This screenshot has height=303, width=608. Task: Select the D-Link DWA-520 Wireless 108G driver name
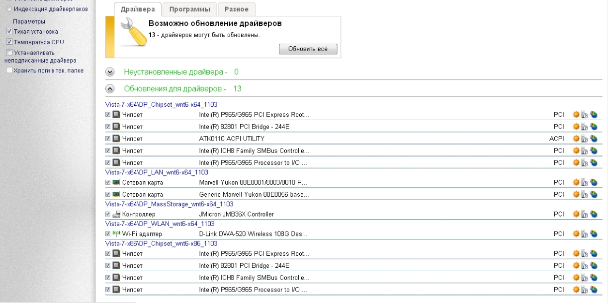click(x=254, y=234)
